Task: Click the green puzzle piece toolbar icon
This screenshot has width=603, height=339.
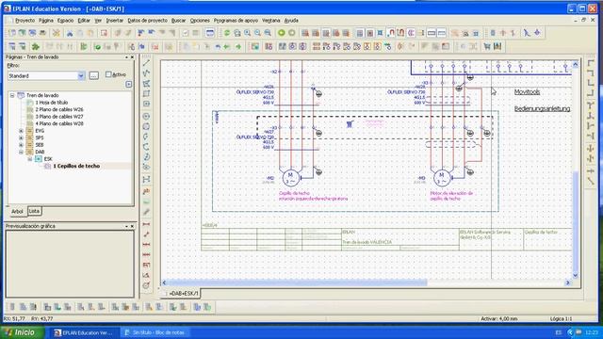Action: pos(36,46)
